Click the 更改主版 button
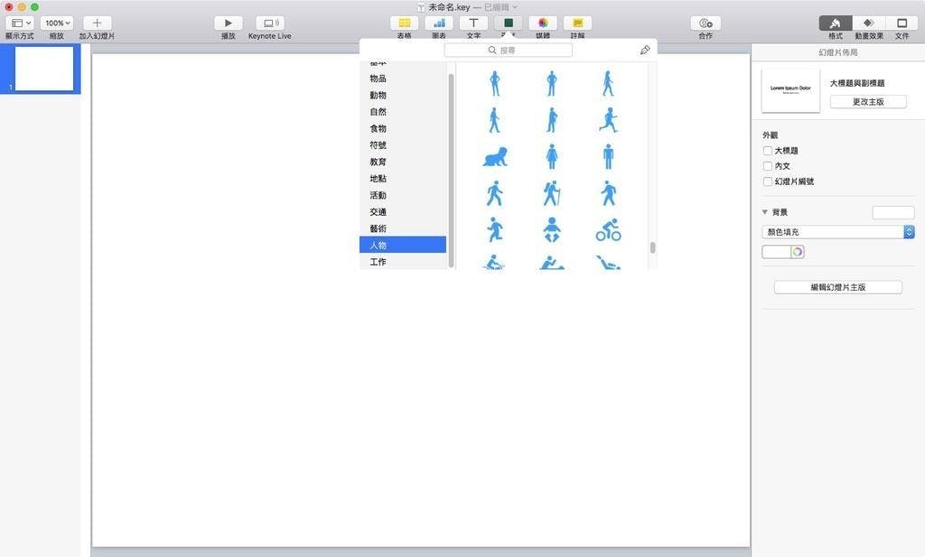Screen dimensions: 925x557 [x=868, y=102]
